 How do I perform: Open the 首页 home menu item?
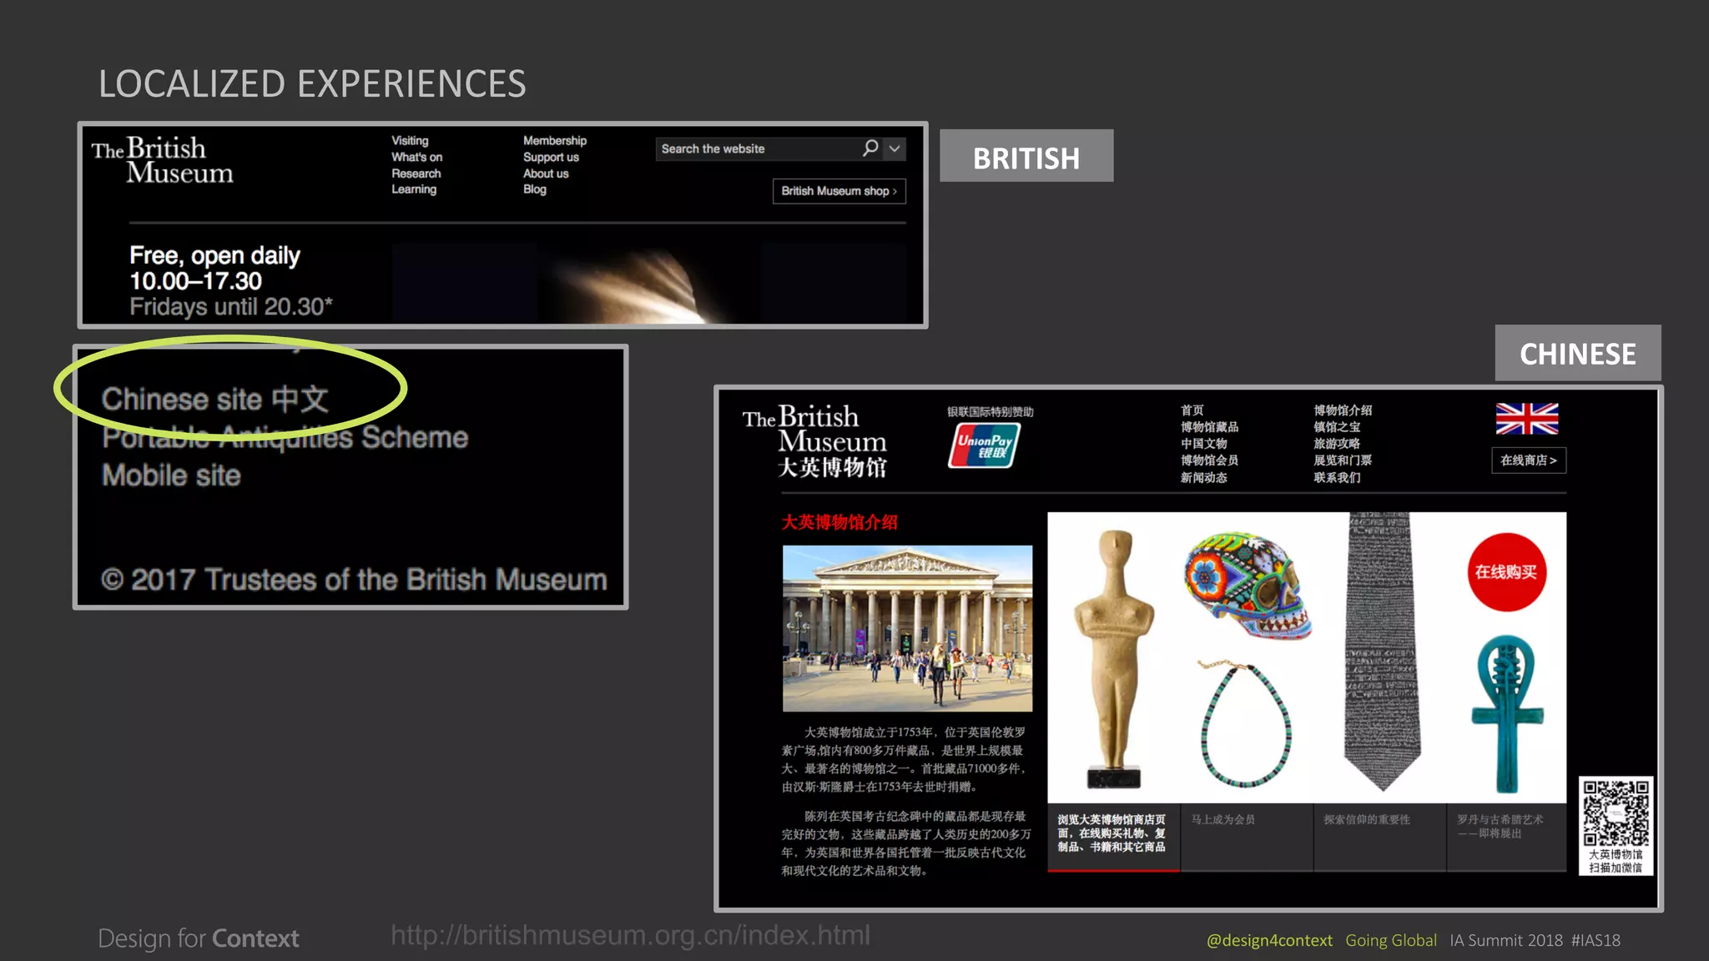pos(1192,410)
